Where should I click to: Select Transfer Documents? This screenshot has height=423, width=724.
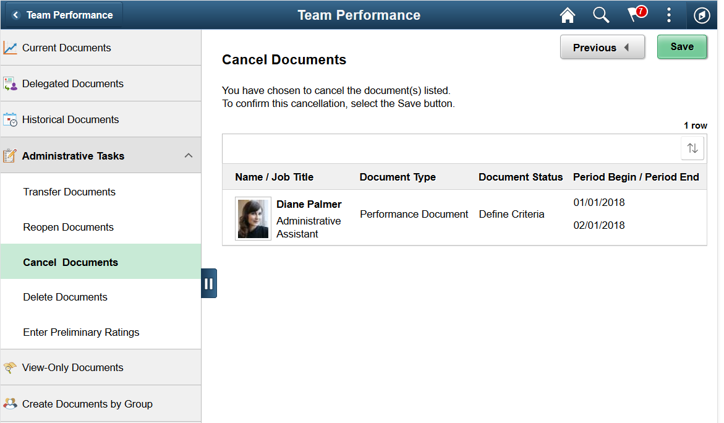click(101, 192)
